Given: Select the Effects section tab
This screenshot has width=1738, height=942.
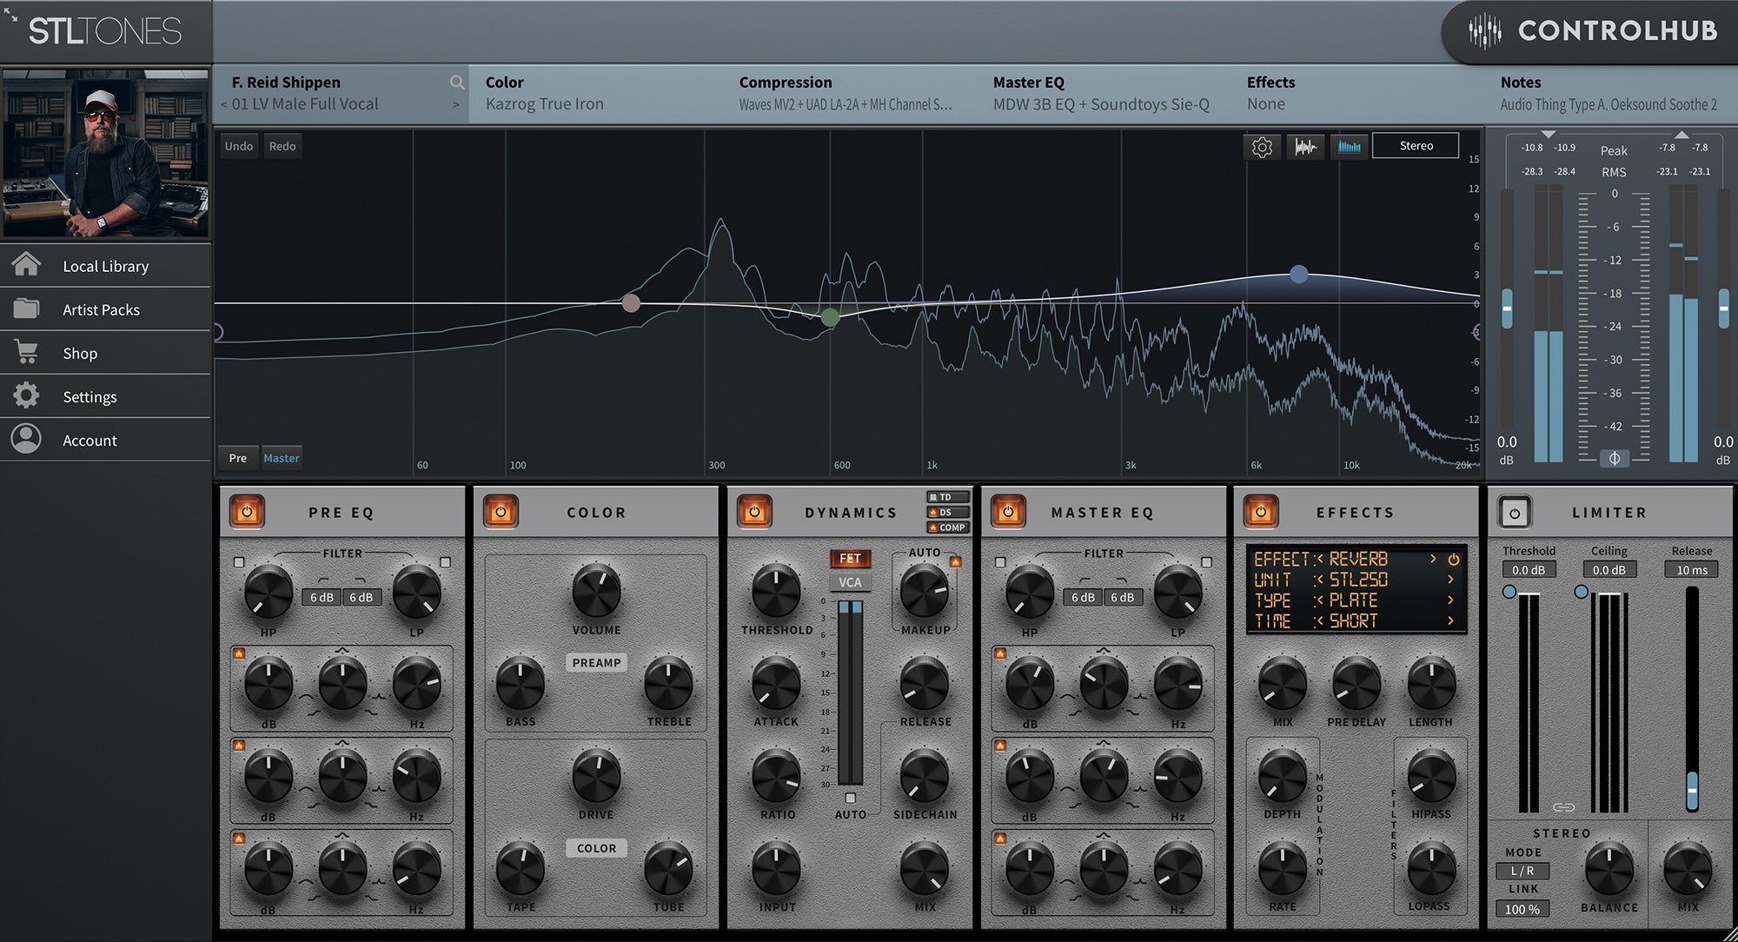Looking at the screenshot, I should coord(1357,93).
